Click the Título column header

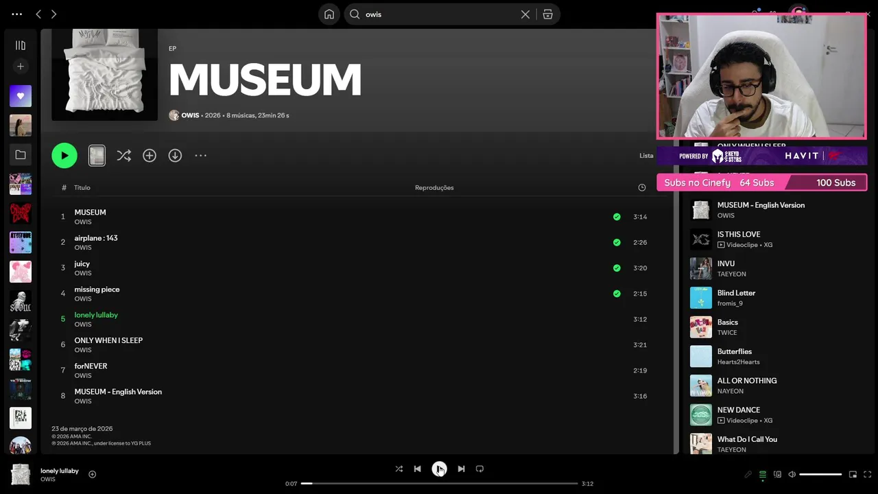[x=82, y=187]
